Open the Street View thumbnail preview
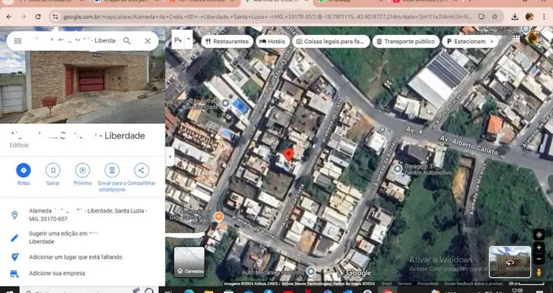 click(x=510, y=262)
